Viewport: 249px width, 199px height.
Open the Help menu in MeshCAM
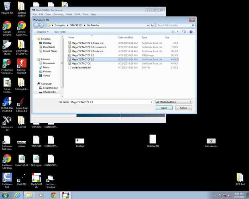93,14
